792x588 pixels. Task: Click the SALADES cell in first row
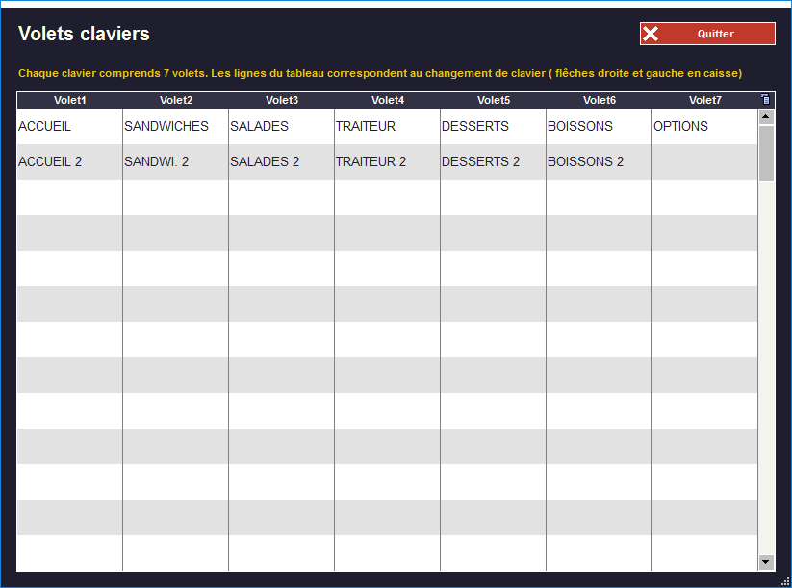[x=281, y=126]
